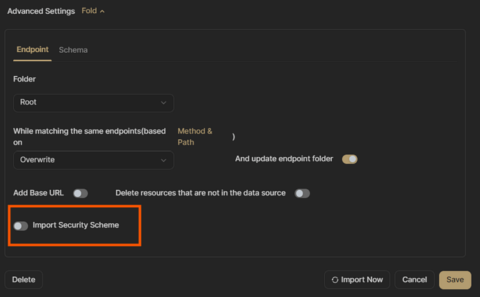The image size is (480, 297).
Task: Click the Advanced Settings heading
Action: (40, 11)
